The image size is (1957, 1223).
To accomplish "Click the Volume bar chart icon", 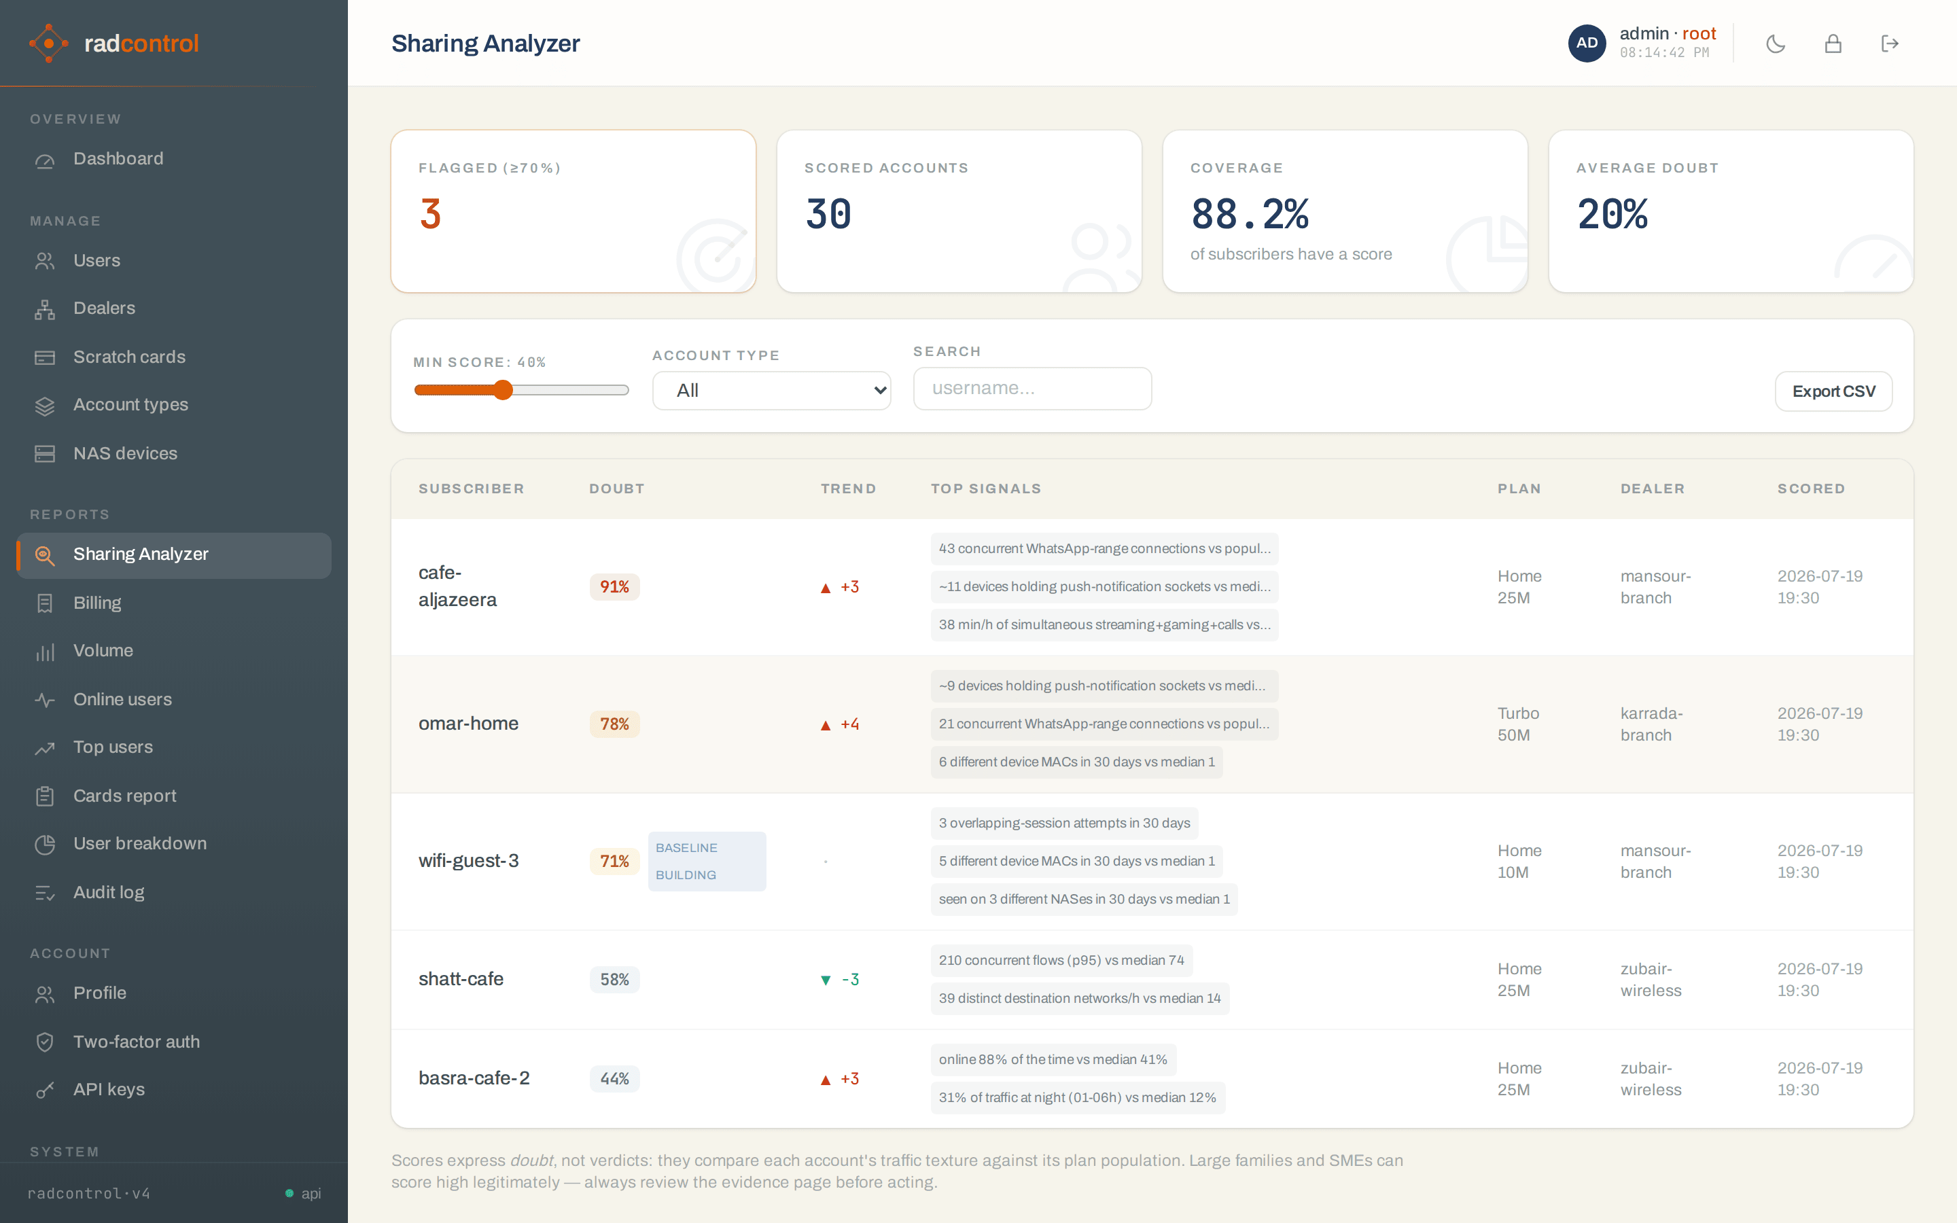I will [46, 651].
